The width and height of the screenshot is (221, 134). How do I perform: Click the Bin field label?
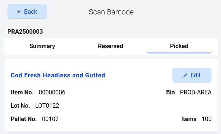(171, 93)
